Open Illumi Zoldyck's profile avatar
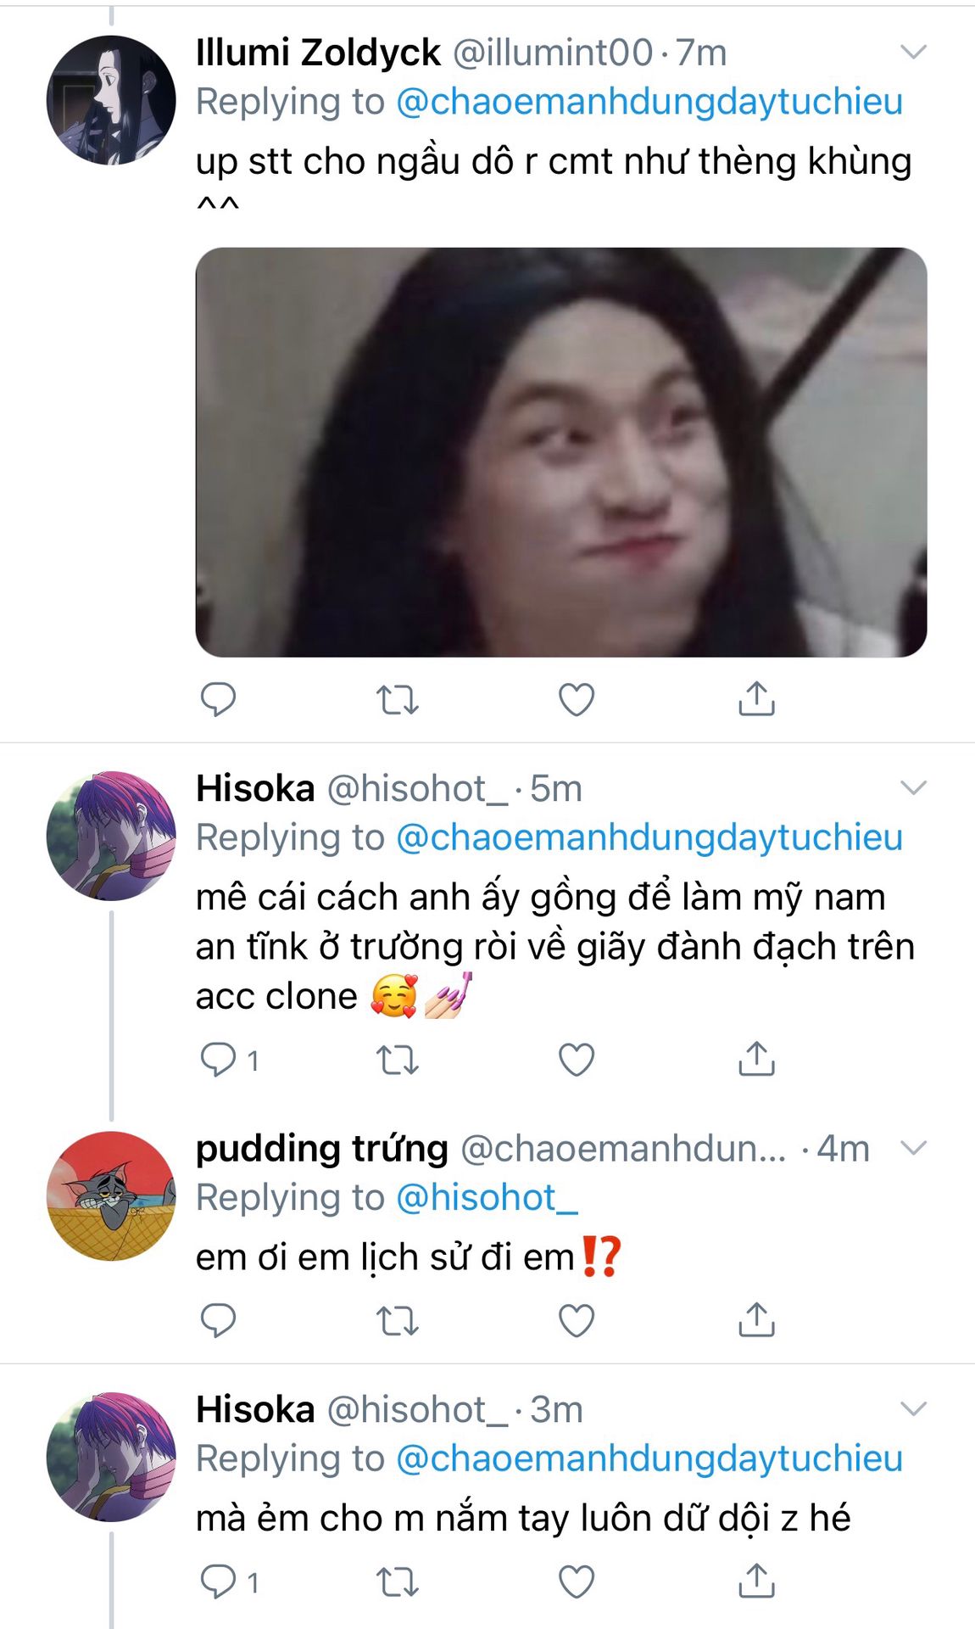The image size is (975, 1629). (x=111, y=100)
